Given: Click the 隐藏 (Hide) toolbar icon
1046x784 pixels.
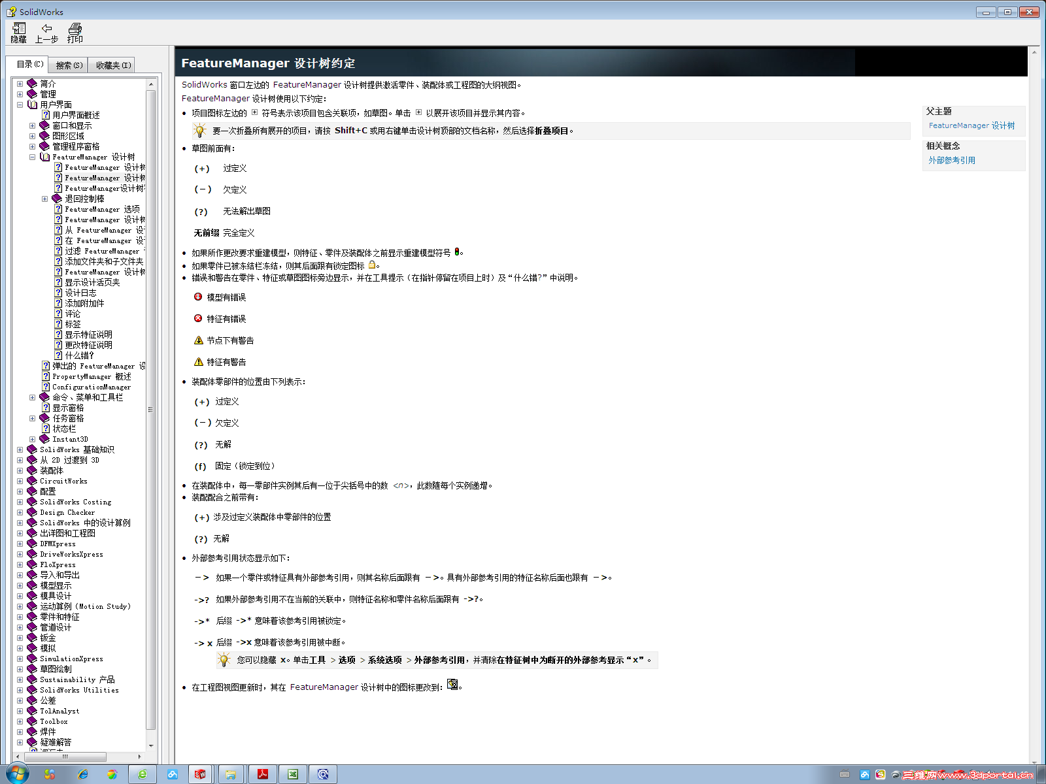Looking at the screenshot, I should click(x=19, y=28).
